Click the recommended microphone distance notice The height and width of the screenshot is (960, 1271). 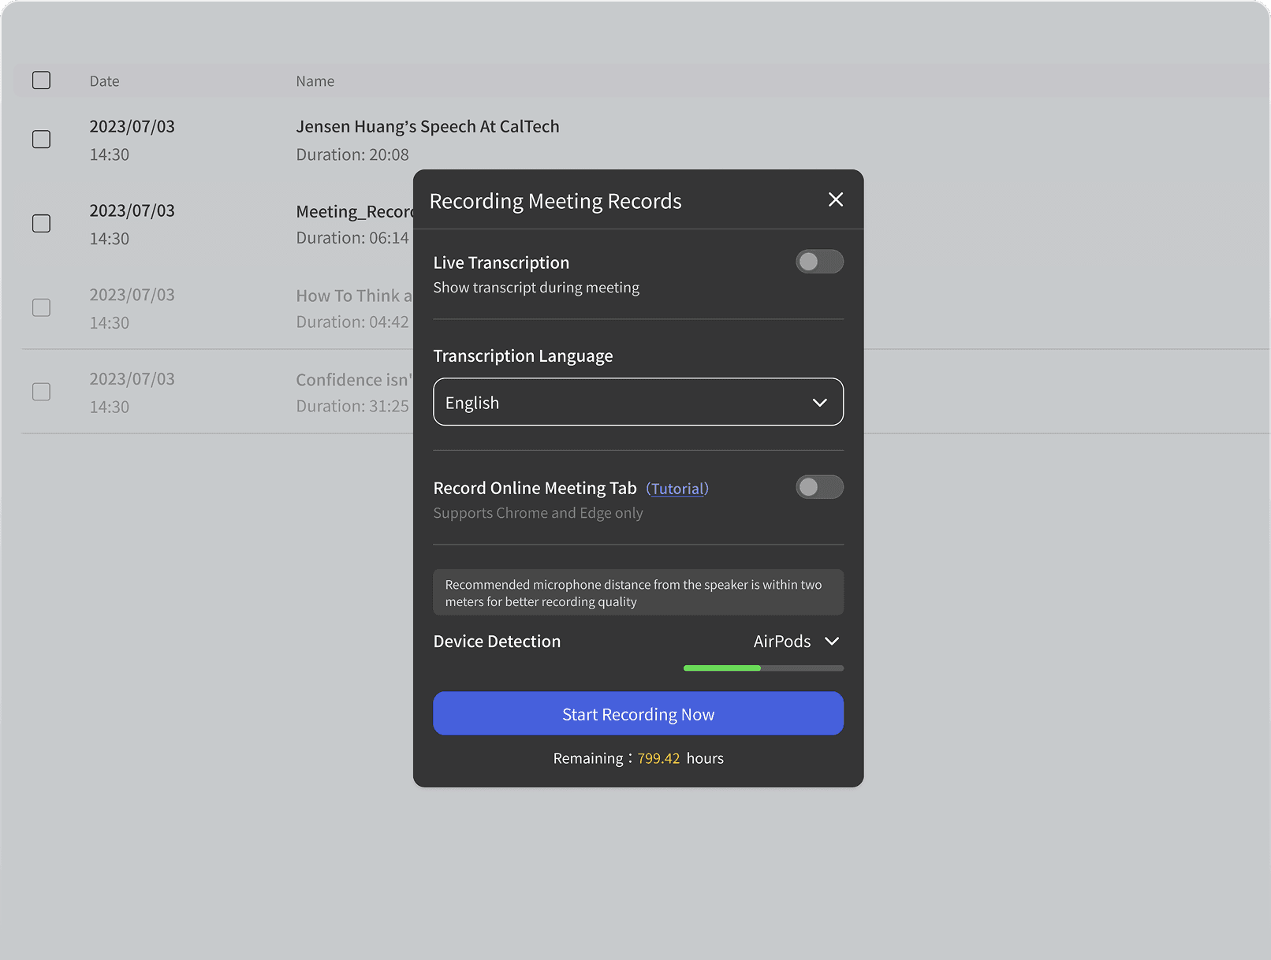(x=637, y=593)
